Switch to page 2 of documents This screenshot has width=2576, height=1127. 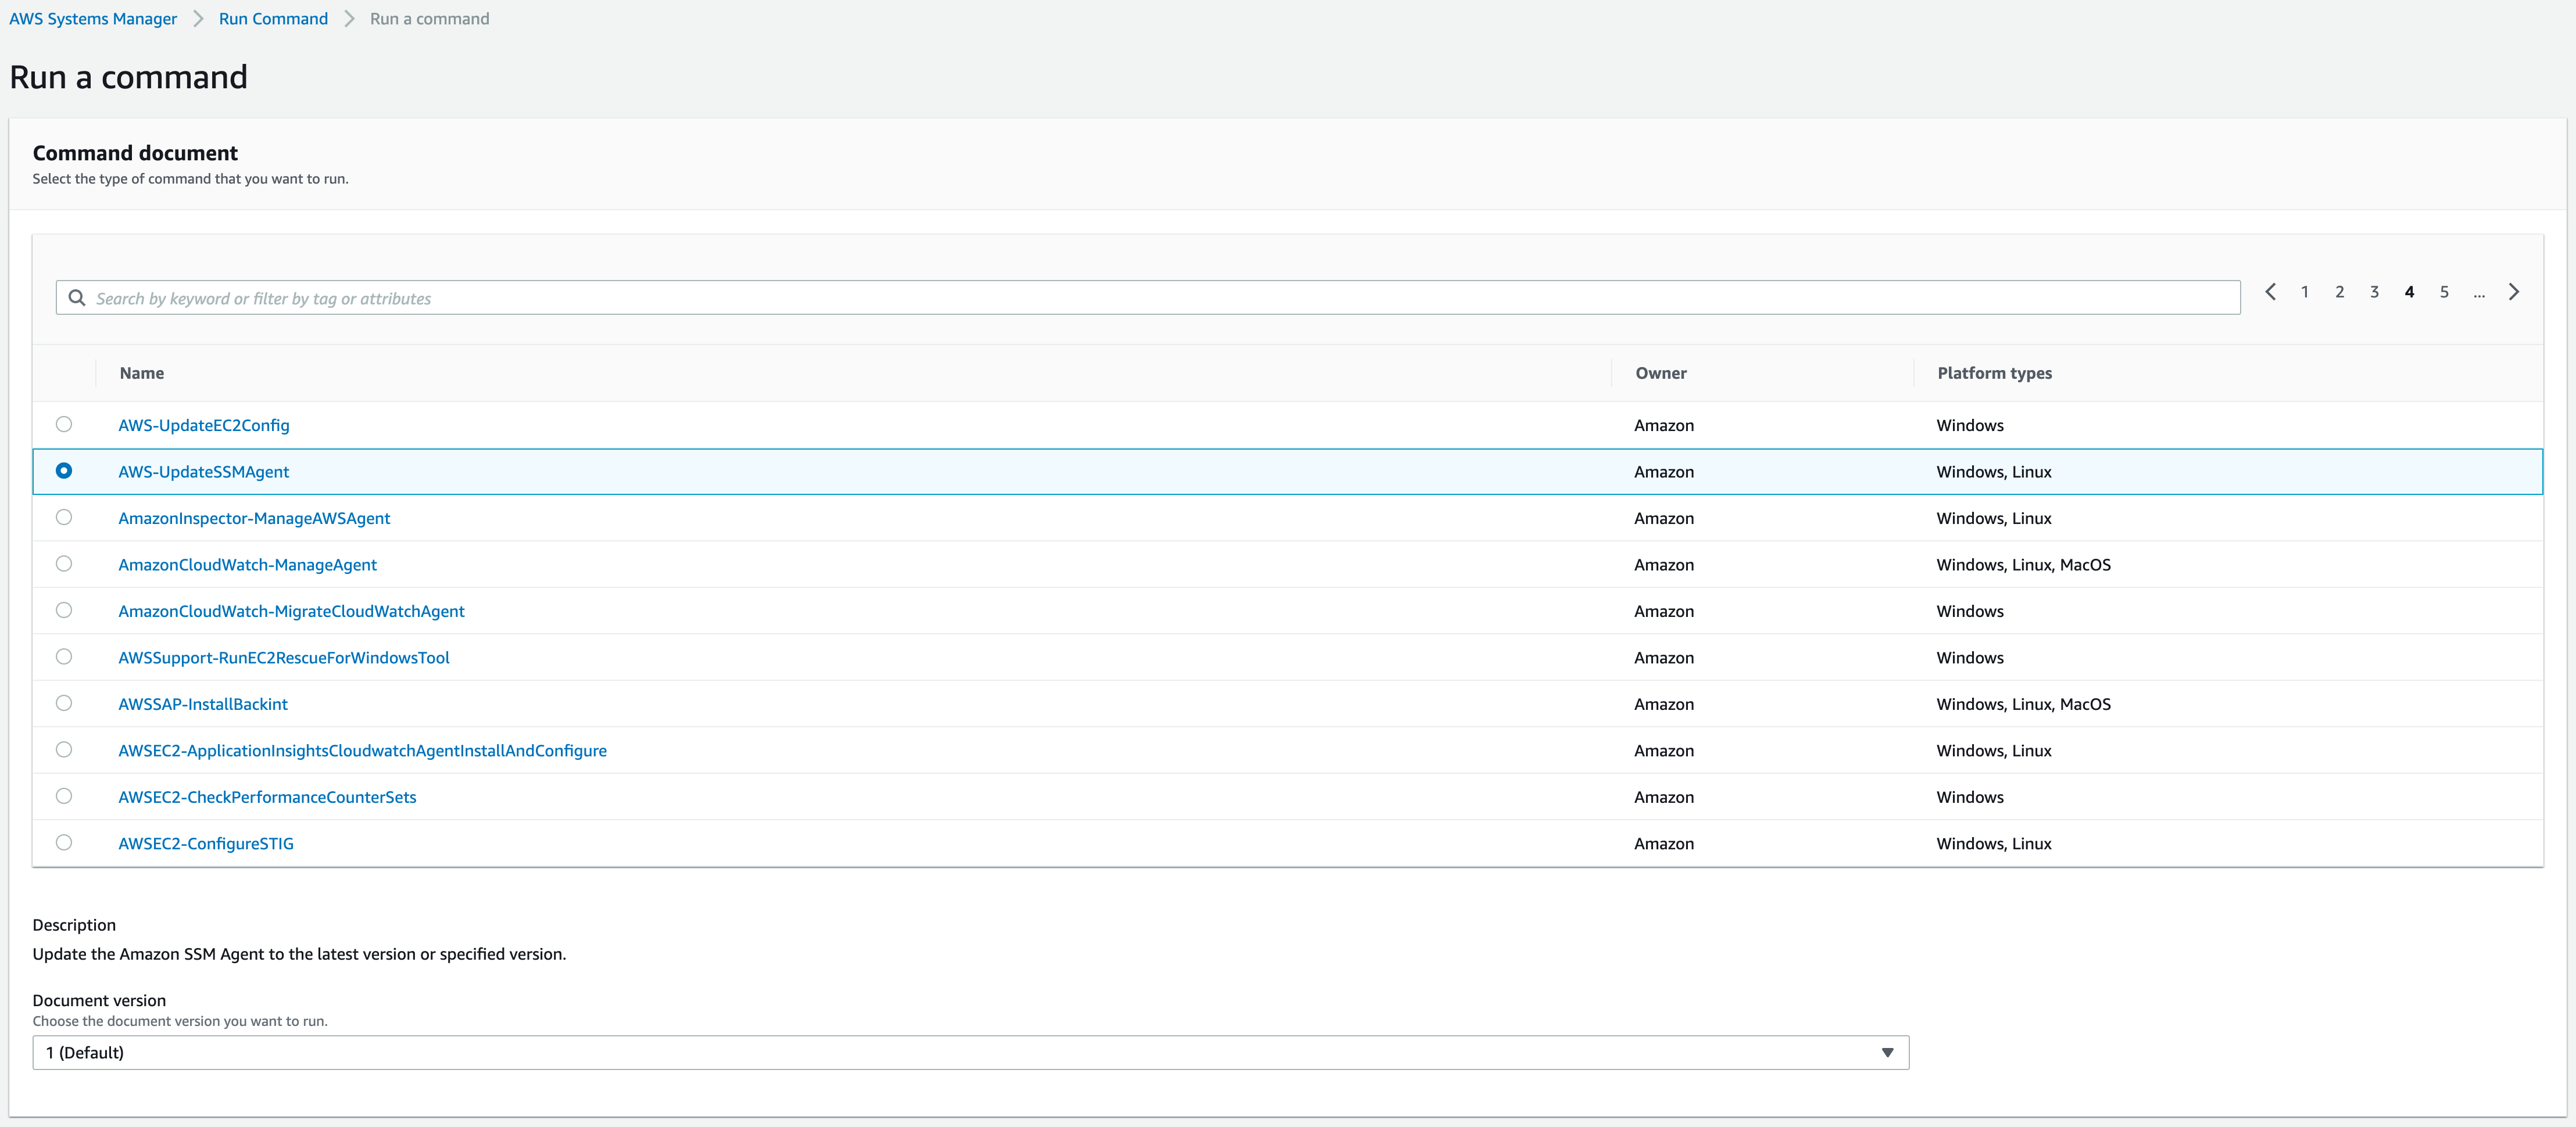pos(2339,292)
